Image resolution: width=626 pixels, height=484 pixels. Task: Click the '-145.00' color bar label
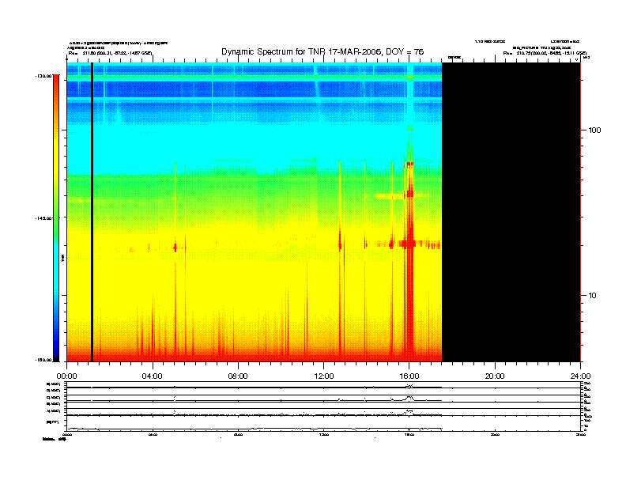click(43, 218)
